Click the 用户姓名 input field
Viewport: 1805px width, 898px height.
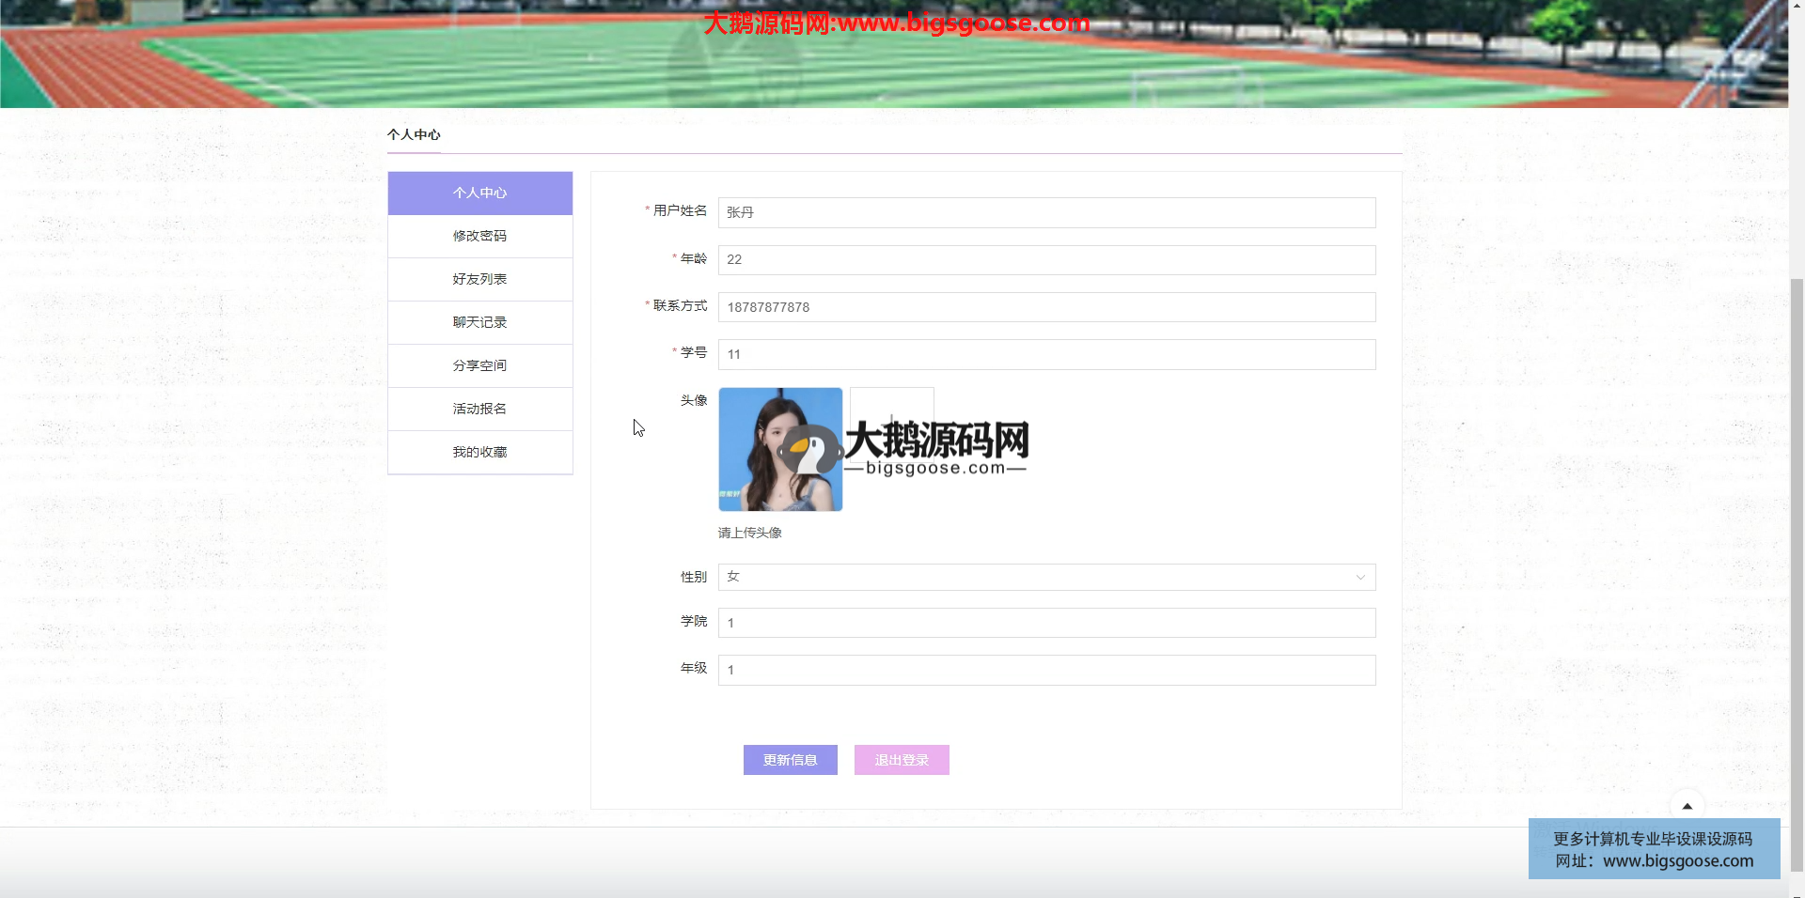tap(1045, 213)
